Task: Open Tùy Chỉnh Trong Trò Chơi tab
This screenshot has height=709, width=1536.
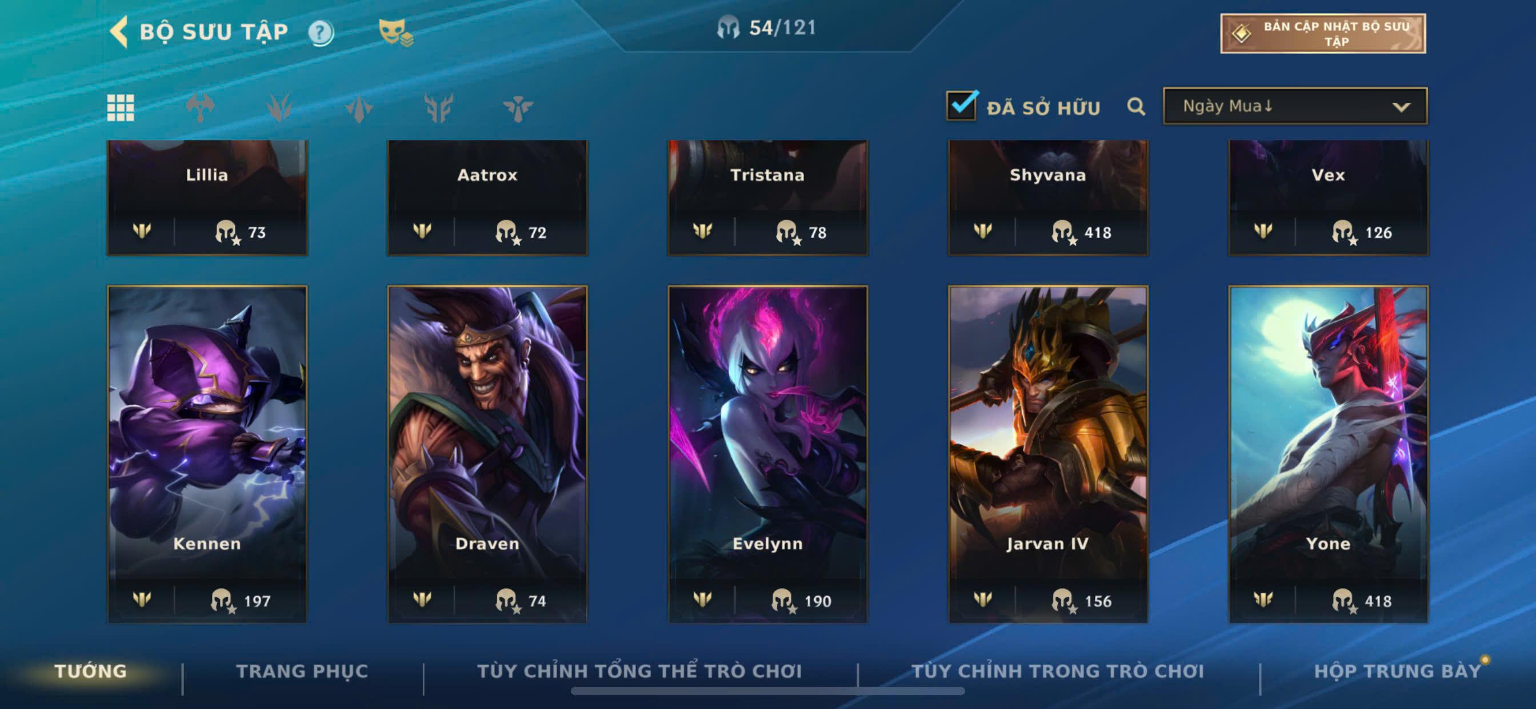Action: (x=1058, y=671)
